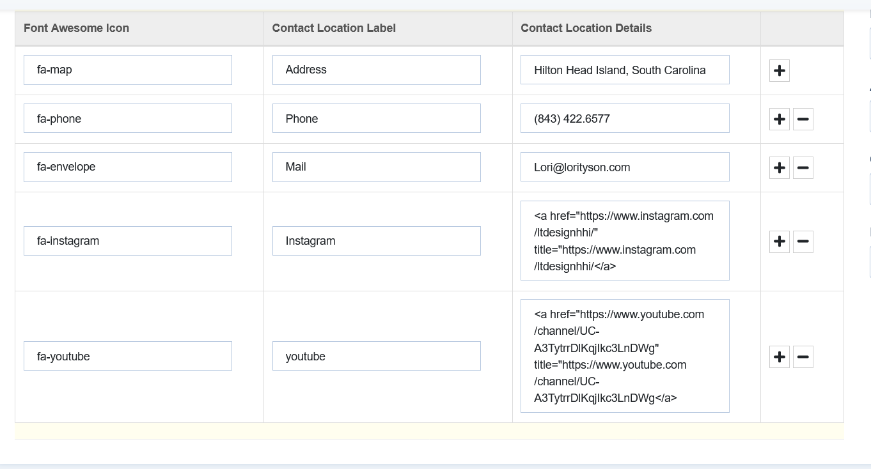The width and height of the screenshot is (871, 469).
Task: Focus the Lori@lorityson.com details field
Action: click(x=624, y=167)
